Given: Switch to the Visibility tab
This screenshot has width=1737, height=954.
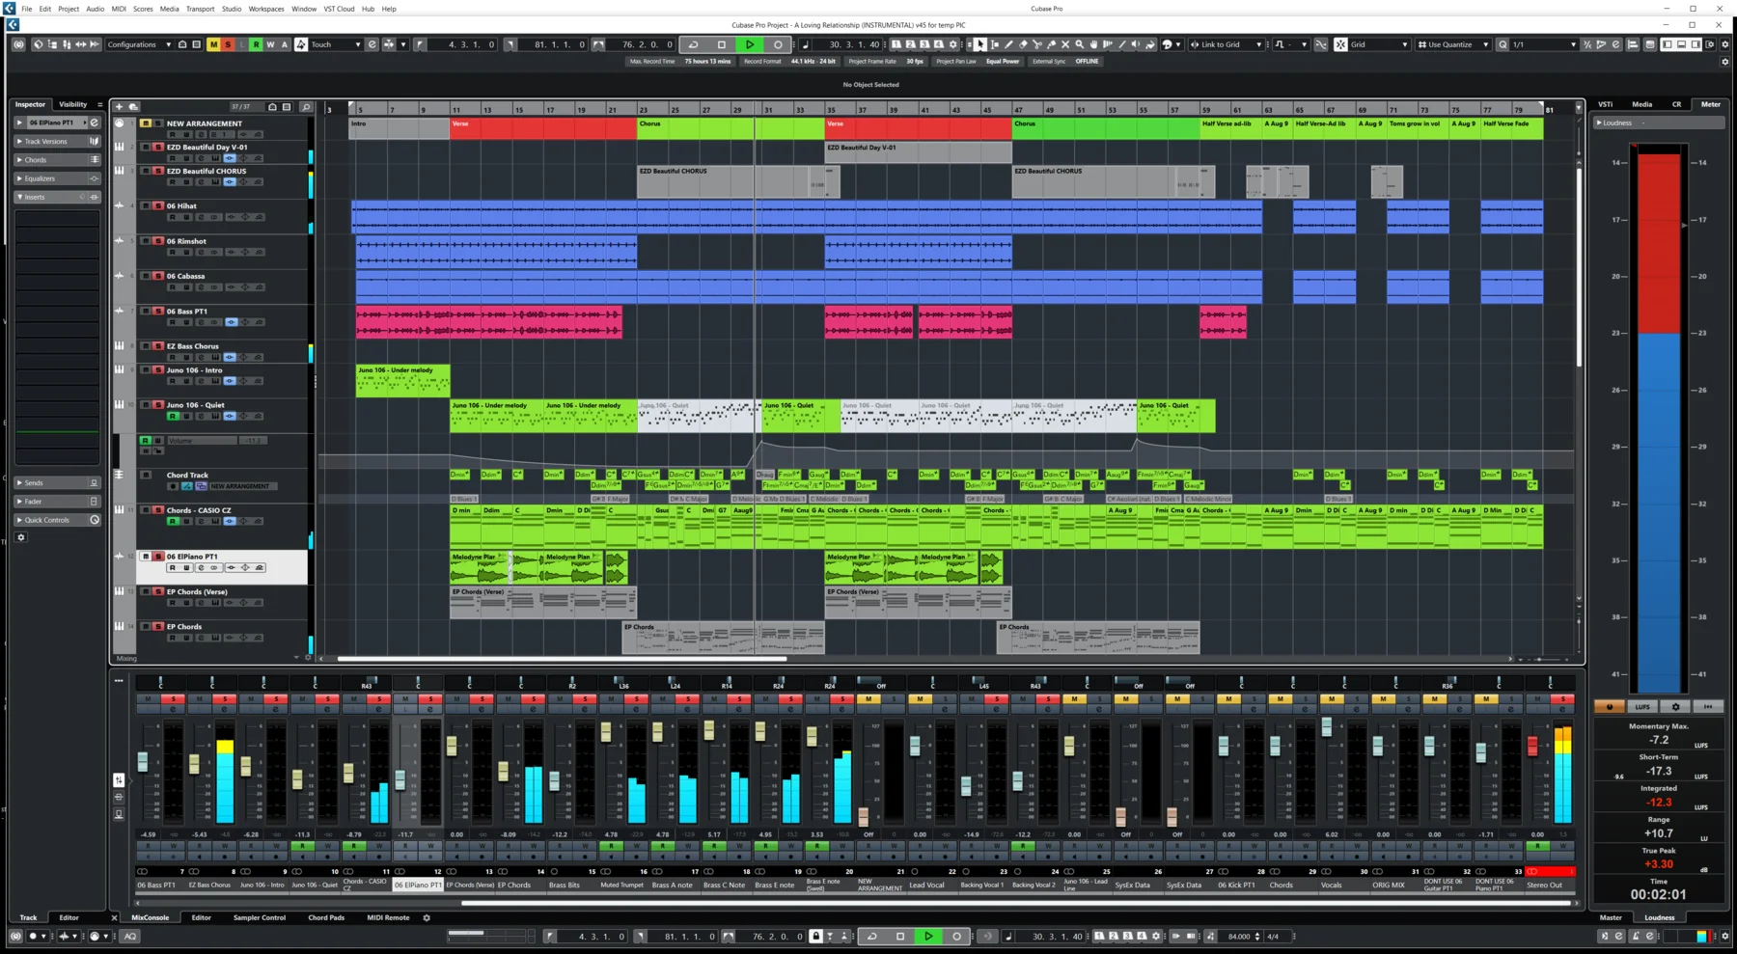Looking at the screenshot, I should 72,104.
